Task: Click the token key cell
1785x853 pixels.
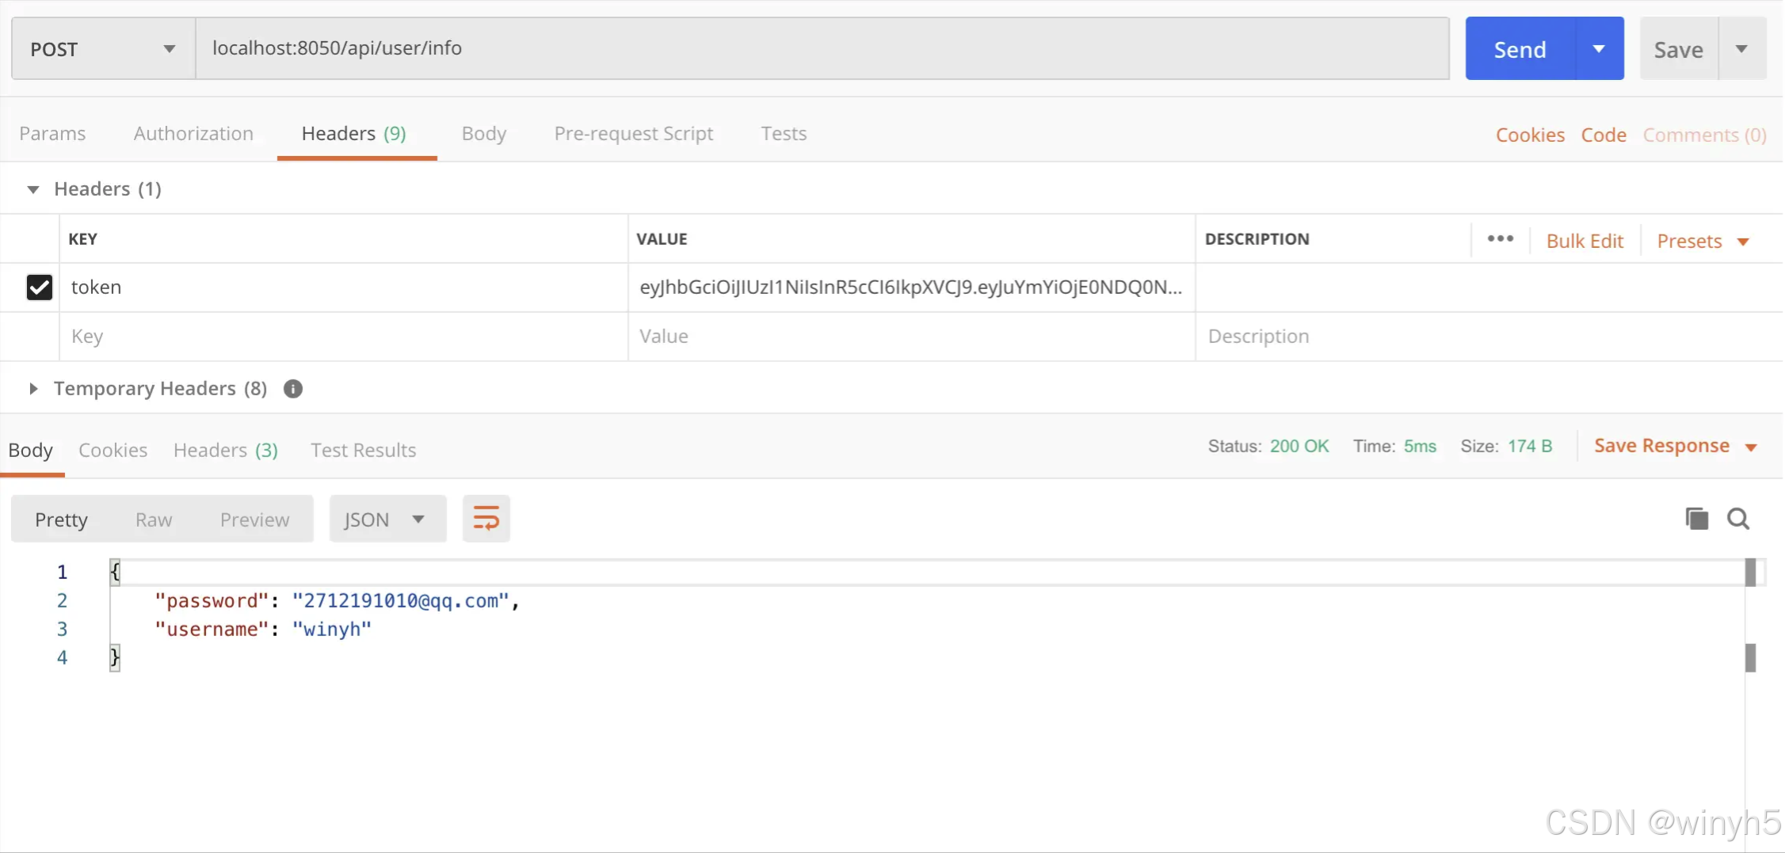Action: point(344,287)
